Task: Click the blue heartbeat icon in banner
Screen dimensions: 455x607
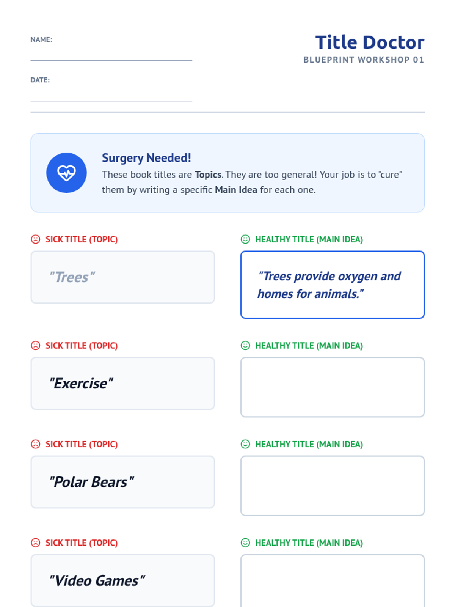Action: pos(66,173)
